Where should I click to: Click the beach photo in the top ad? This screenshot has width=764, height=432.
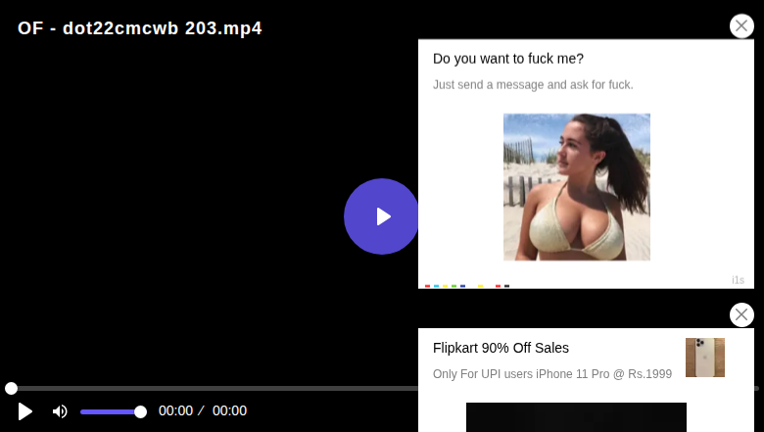click(x=576, y=187)
